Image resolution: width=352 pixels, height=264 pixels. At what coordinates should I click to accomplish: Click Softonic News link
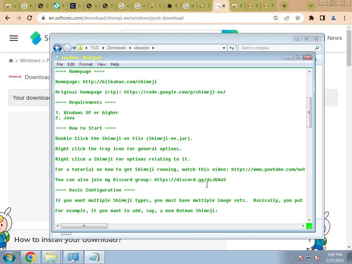[334, 38]
